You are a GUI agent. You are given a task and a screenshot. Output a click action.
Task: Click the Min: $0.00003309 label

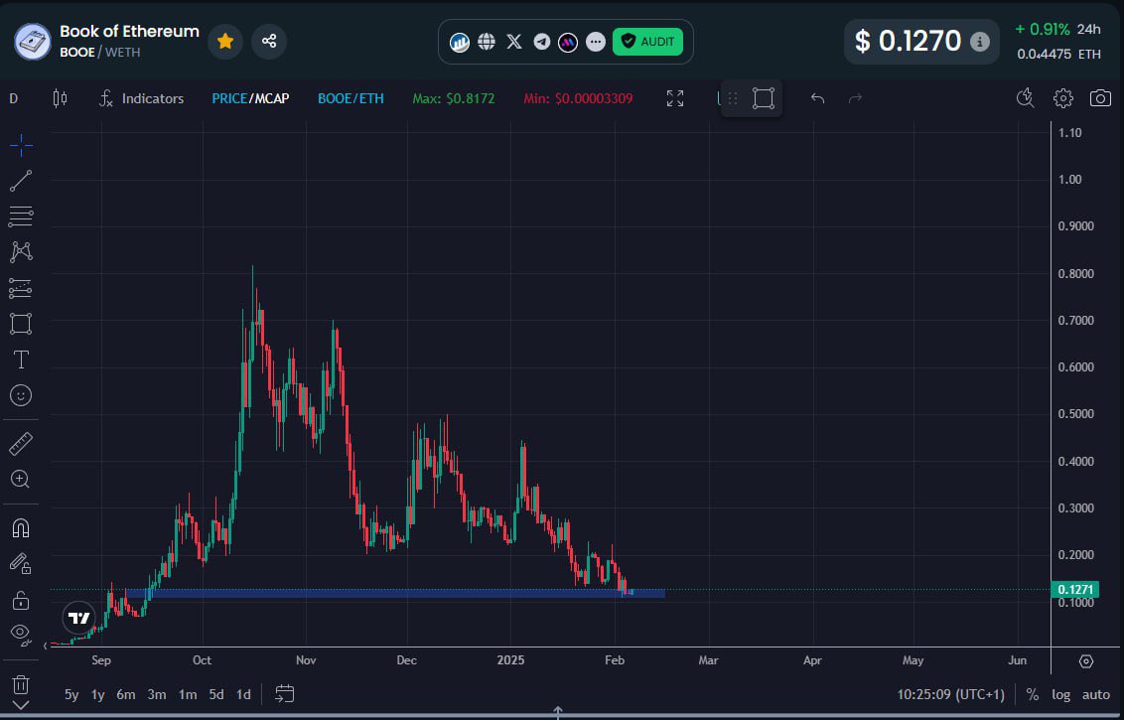pos(578,99)
